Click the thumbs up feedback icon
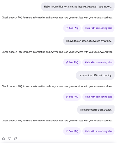This screenshot has width=117, height=143. click(x=4, y=139)
